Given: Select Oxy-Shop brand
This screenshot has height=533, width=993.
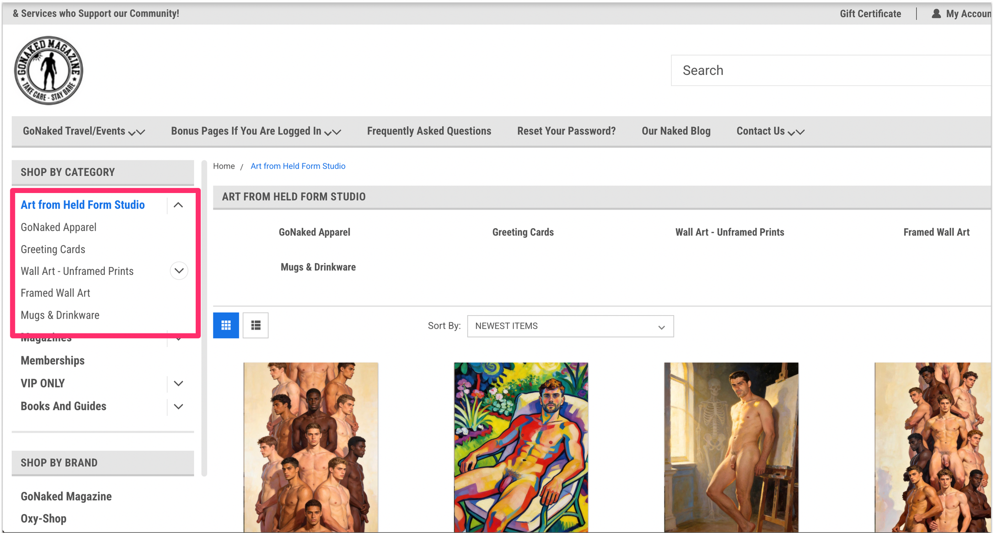Looking at the screenshot, I should tap(44, 519).
